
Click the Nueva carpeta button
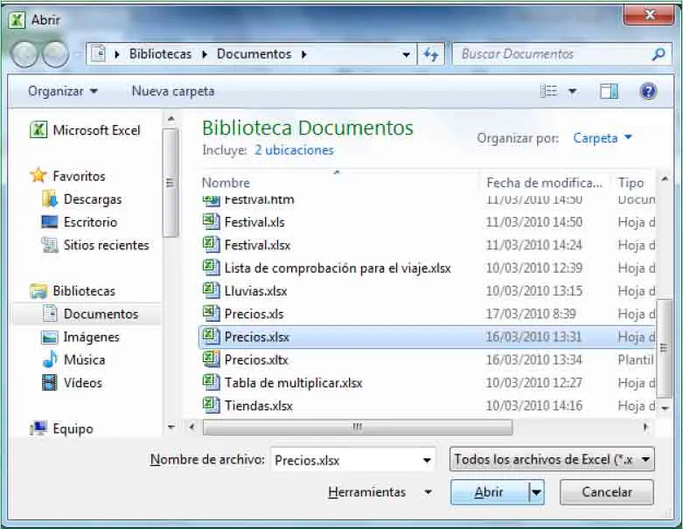(172, 91)
